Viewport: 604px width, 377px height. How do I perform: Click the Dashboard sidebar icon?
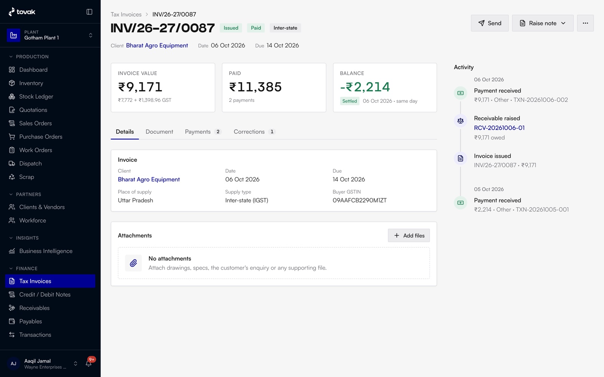(12, 70)
